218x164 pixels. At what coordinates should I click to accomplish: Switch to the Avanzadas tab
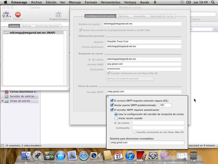140,16
